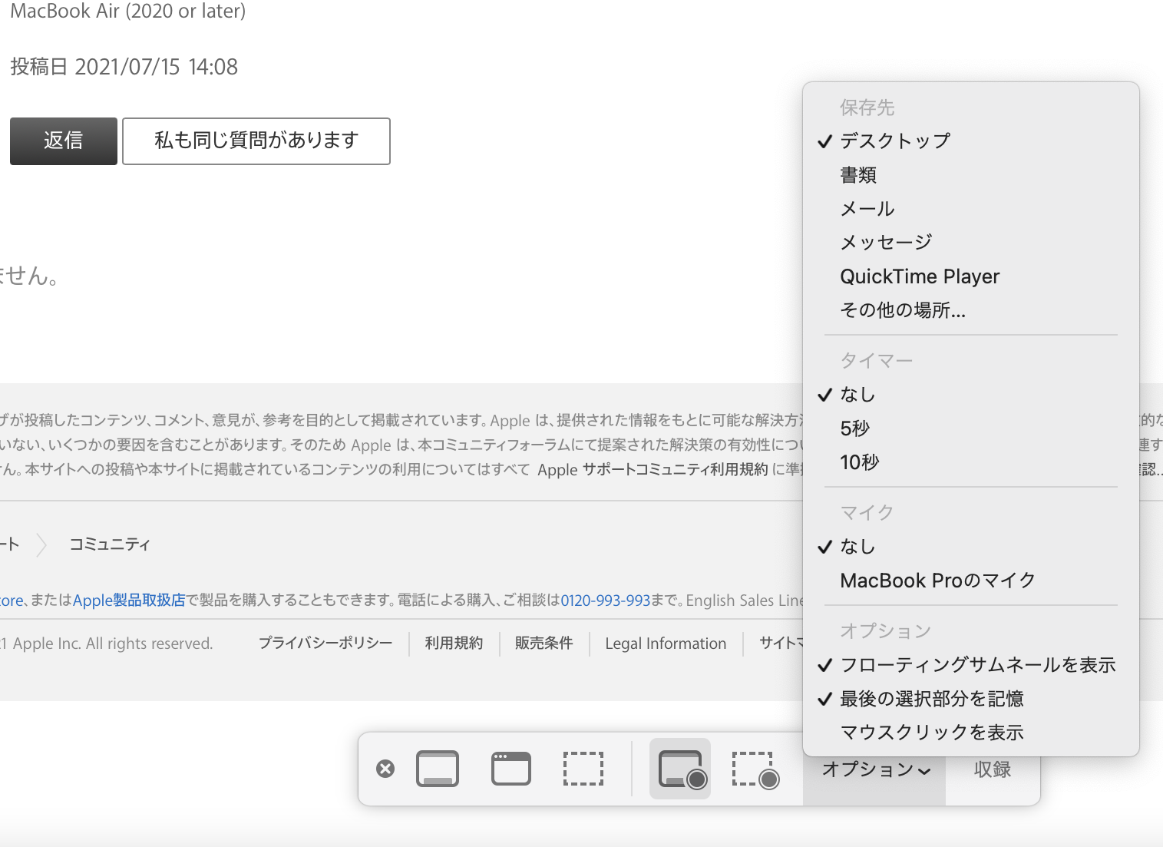
Task: Choose MacBook Proのマイク as microphone
Action: (x=937, y=581)
